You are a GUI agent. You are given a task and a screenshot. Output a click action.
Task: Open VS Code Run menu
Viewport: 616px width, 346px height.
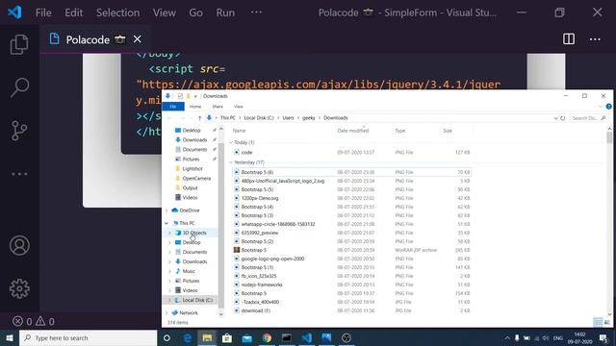225,12
